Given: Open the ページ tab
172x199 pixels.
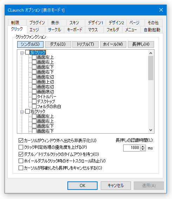Looking at the screenshot, I should [x=135, y=23].
